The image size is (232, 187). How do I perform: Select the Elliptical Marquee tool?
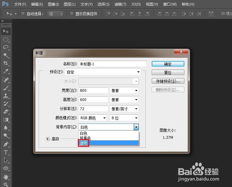pos(6,39)
